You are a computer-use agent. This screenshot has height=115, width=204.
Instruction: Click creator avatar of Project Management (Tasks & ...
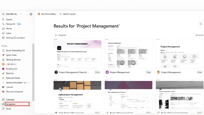click(56, 72)
